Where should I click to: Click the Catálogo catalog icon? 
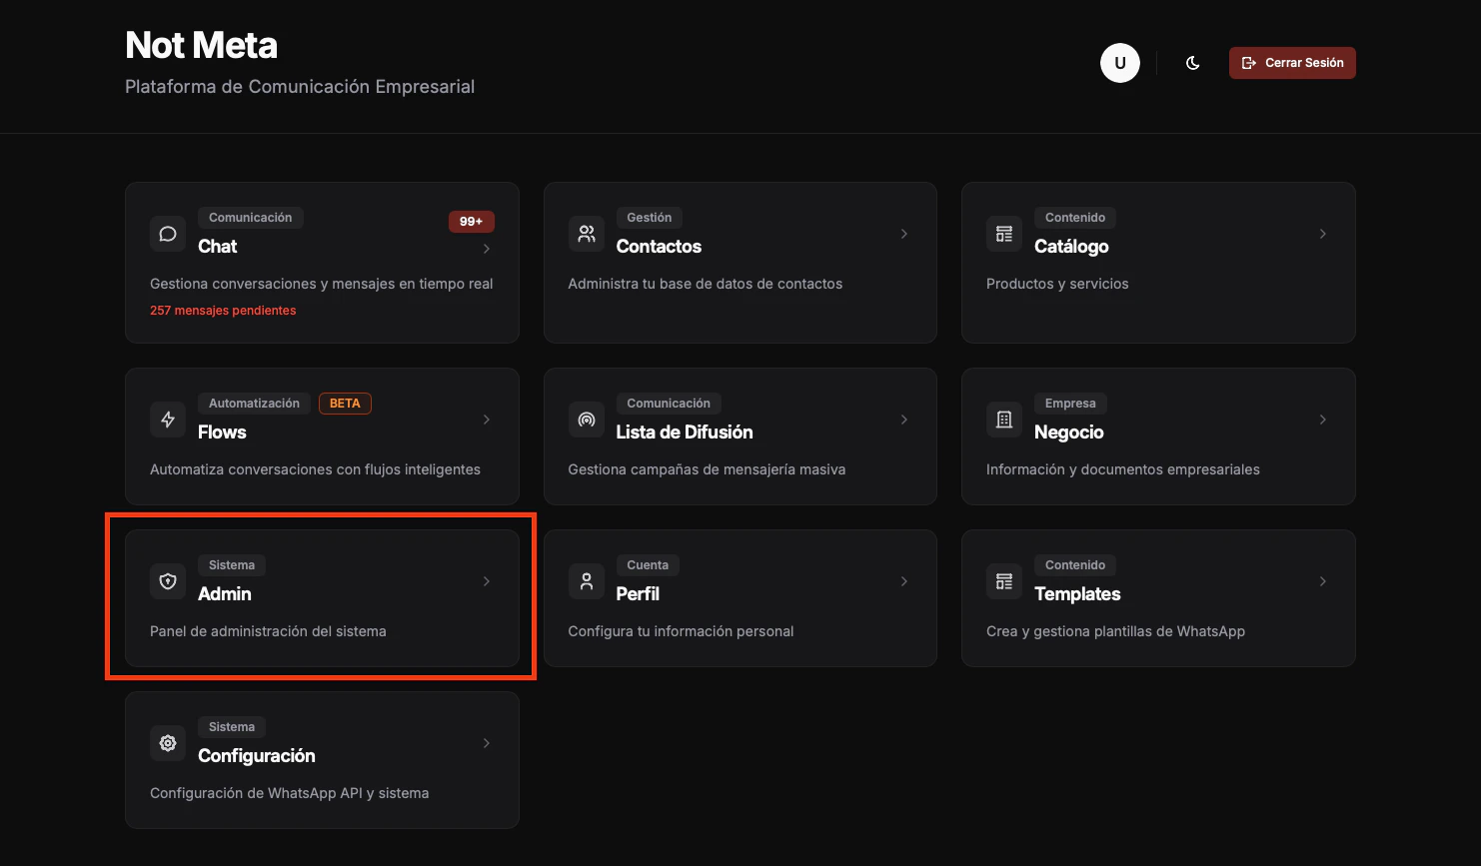[x=1003, y=233]
